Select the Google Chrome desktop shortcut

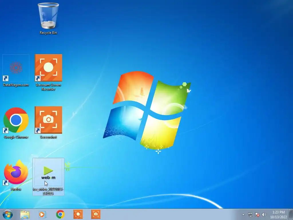16,123
